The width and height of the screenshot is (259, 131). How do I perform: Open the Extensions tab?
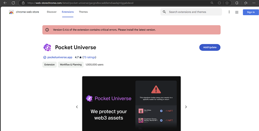[x=68, y=12]
